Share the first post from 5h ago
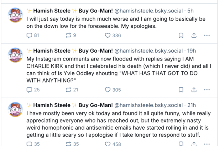Screen dimensions: 219x146 pos(194,35)
